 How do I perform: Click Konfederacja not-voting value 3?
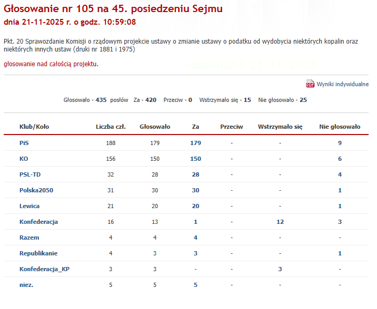click(x=340, y=222)
